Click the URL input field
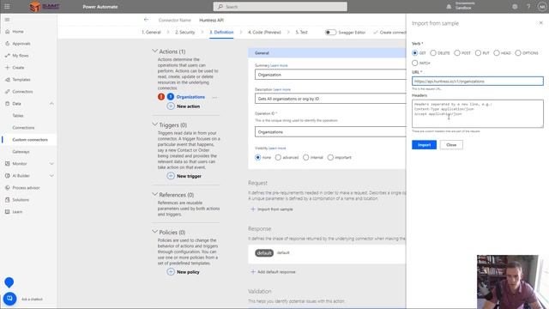This screenshot has height=309, width=549. click(x=478, y=82)
